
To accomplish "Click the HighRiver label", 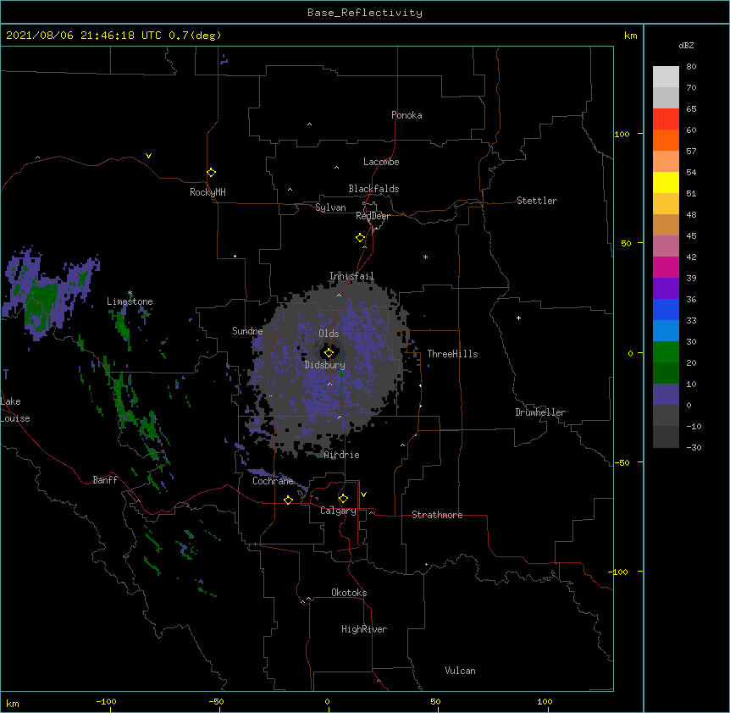I will click(364, 629).
